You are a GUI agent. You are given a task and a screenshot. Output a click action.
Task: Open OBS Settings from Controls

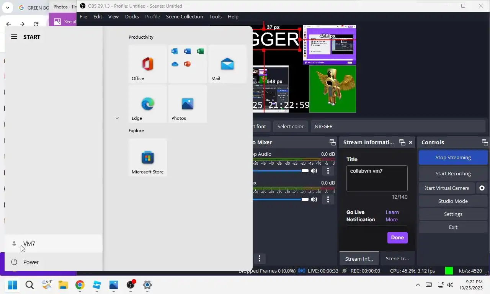[x=453, y=214]
